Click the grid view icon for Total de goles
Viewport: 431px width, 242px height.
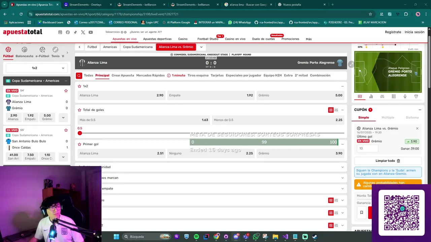tap(331, 110)
